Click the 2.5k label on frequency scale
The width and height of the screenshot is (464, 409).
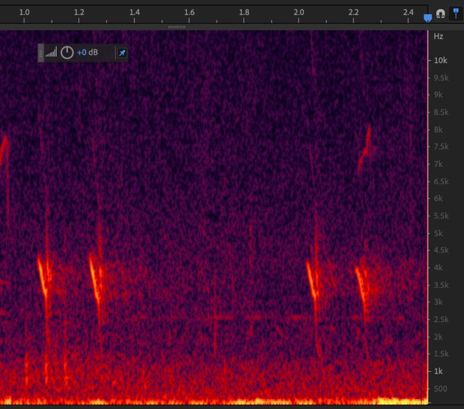click(x=441, y=319)
